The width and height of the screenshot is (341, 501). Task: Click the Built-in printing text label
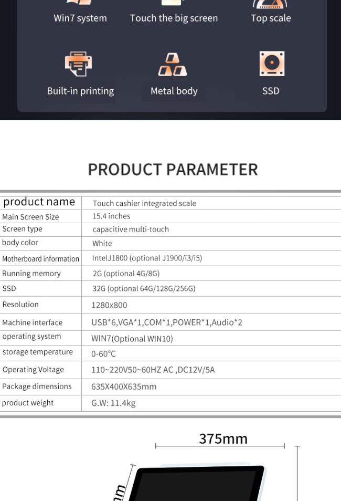pos(80,91)
